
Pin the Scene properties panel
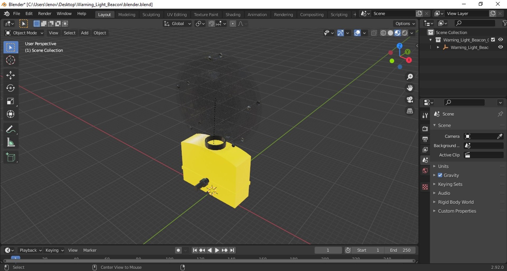coord(500,114)
